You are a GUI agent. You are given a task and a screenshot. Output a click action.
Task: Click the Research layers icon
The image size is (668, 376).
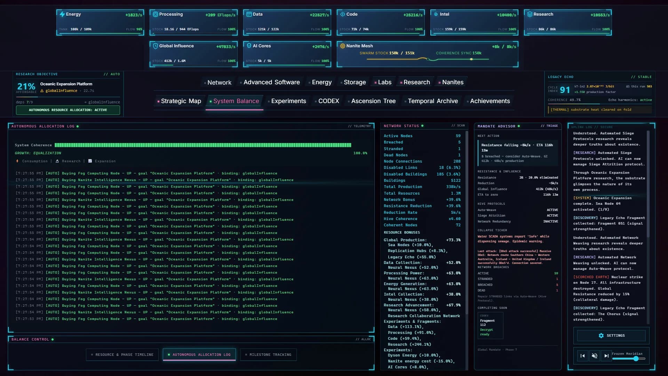530,14
